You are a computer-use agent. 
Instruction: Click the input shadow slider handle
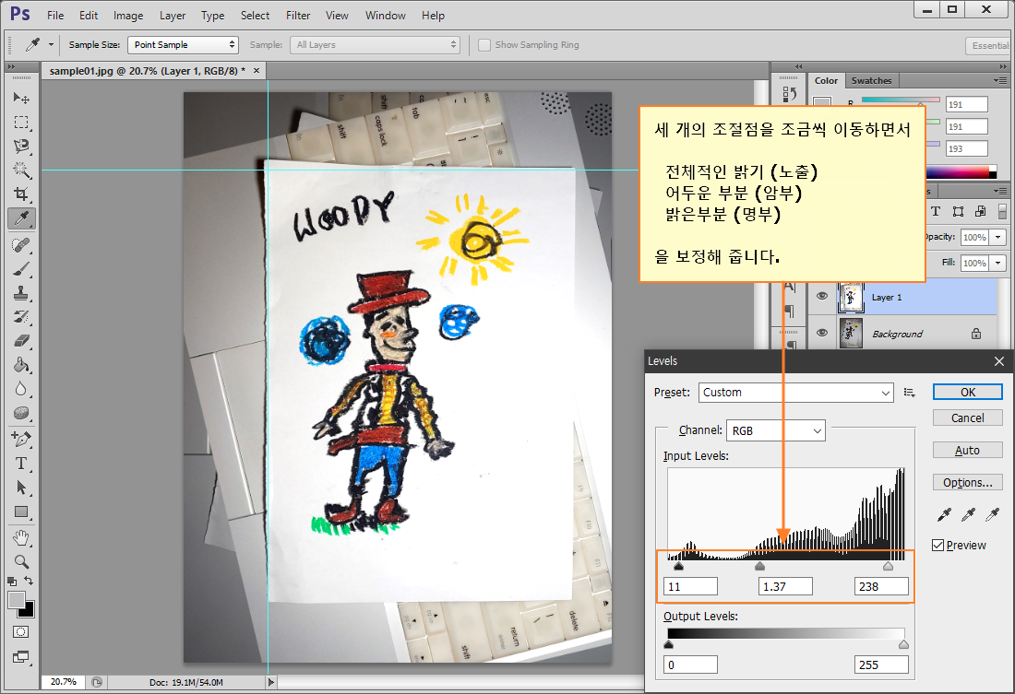[x=678, y=566]
